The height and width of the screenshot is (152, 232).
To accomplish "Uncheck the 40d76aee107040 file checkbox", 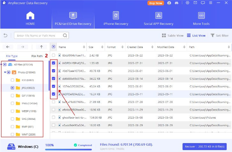I will 53,71.
